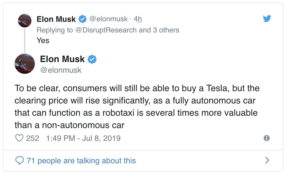Viewport: 288px width, 175px height.
Task: Click the '1:49 PM - Jul 8, 2019' timestamp
Action: pos(83,138)
